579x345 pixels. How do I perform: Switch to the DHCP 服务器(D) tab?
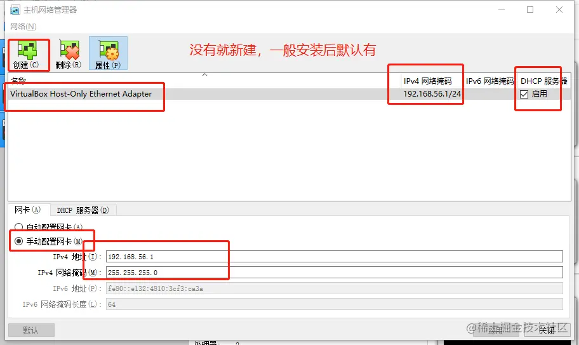click(83, 210)
